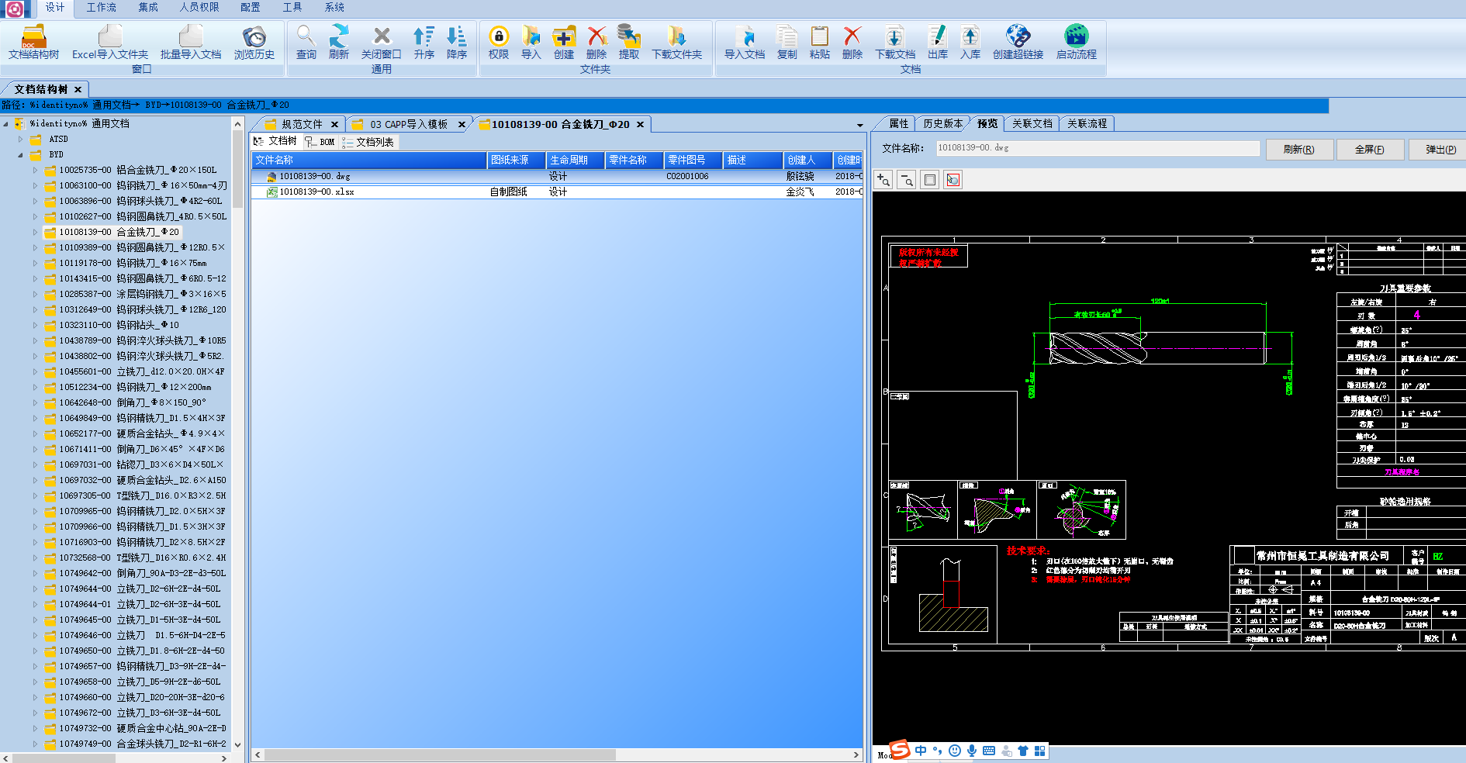Select the 10108139-00.xlsx file row
This screenshot has width=1466, height=763.
point(557,192)
